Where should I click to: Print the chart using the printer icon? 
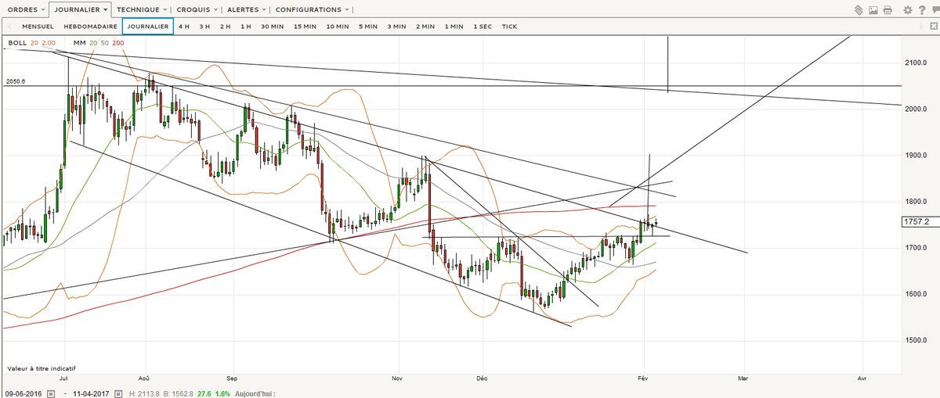click(887, 10)
